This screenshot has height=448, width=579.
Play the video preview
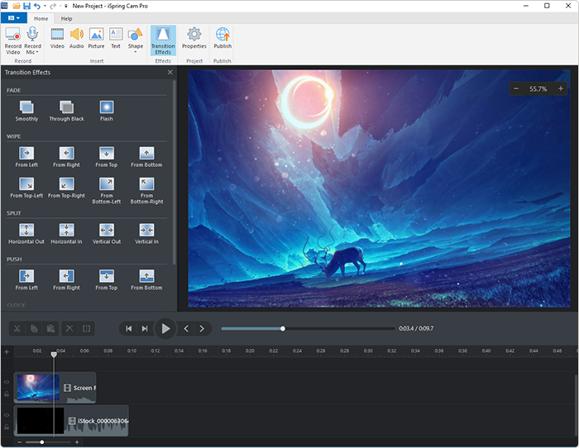(165, 328)
